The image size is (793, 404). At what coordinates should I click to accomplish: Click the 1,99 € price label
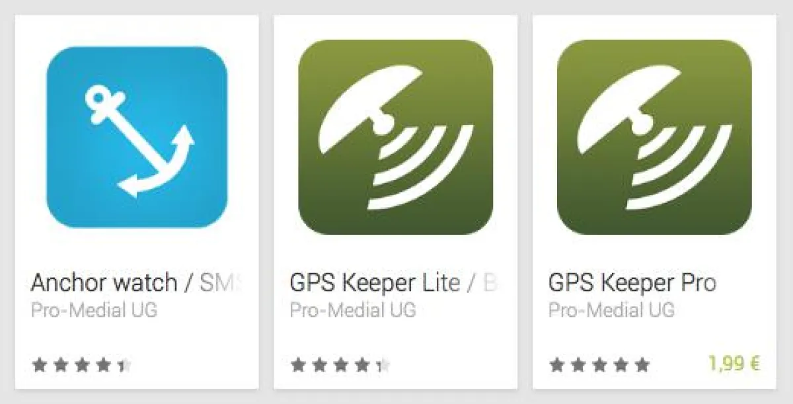point(734,364)
